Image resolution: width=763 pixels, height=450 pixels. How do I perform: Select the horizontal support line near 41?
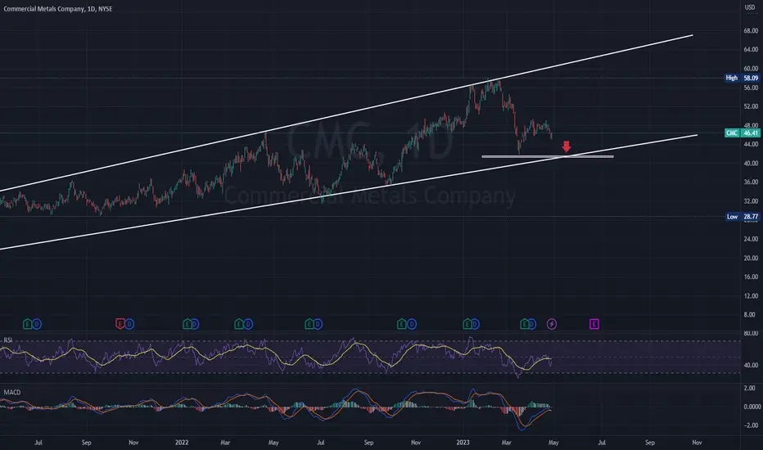click(x=548, y=156)
